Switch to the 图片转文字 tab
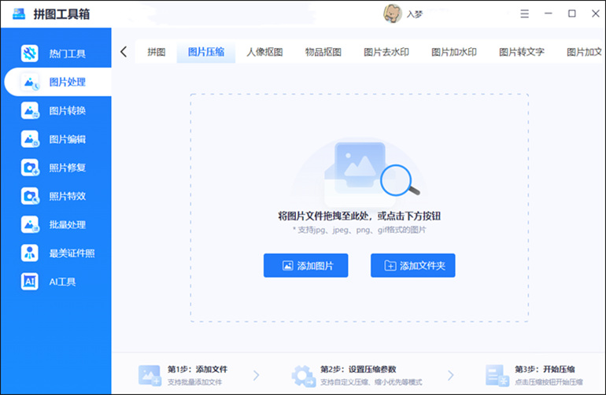The width and height of the screenshot is (606, 395). tap(521, 52)
